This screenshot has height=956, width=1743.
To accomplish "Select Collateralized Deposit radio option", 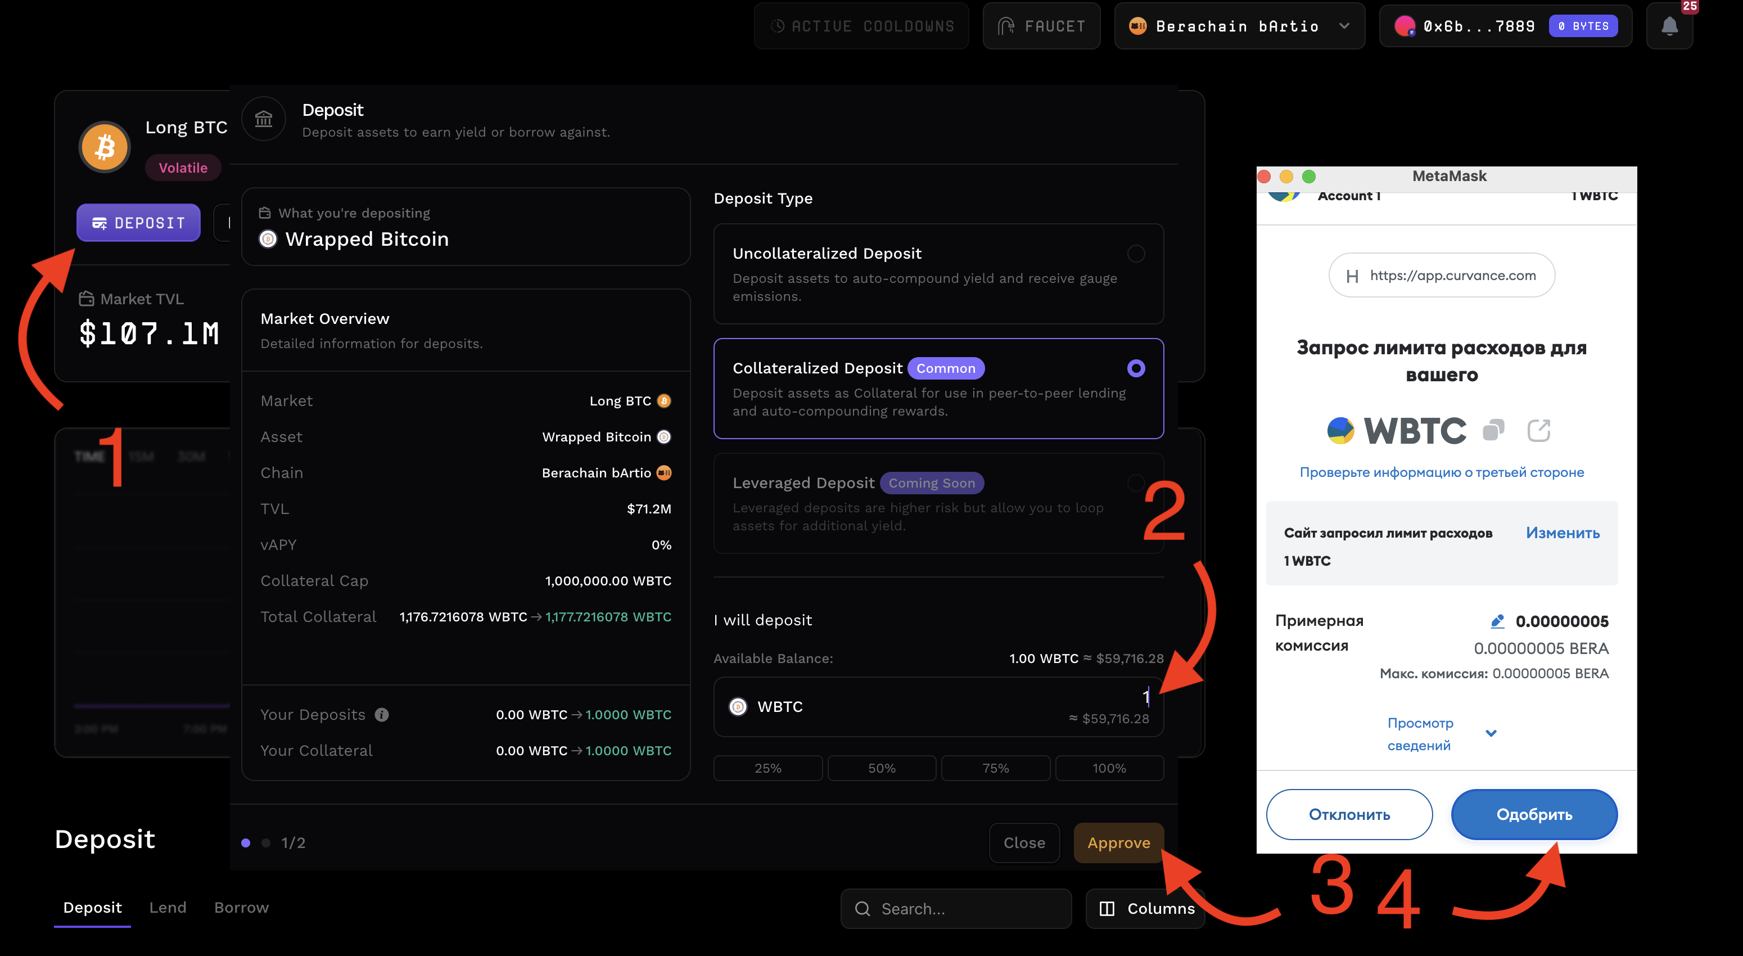I will tap(1135, 368).
